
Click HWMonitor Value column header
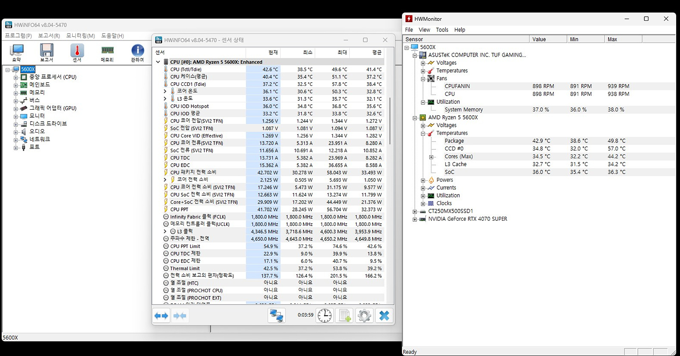click(548, 39)
